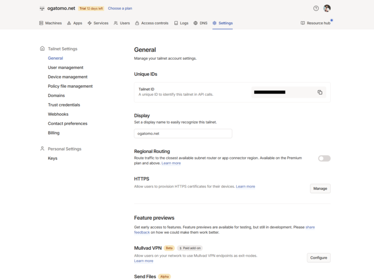
Task: Click the Choose a plan link
Action: 120,8
